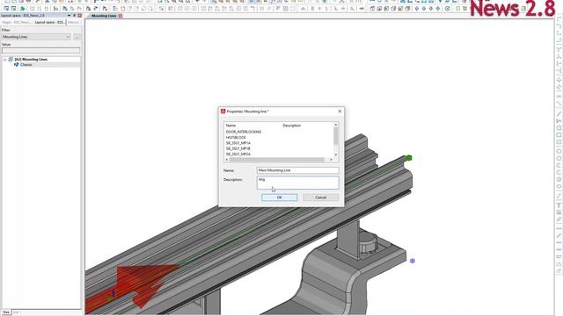Select DOOR_INTERLOCKING row in the list
The height and width of the screenshot is (316, 563).
pos(244,132)
